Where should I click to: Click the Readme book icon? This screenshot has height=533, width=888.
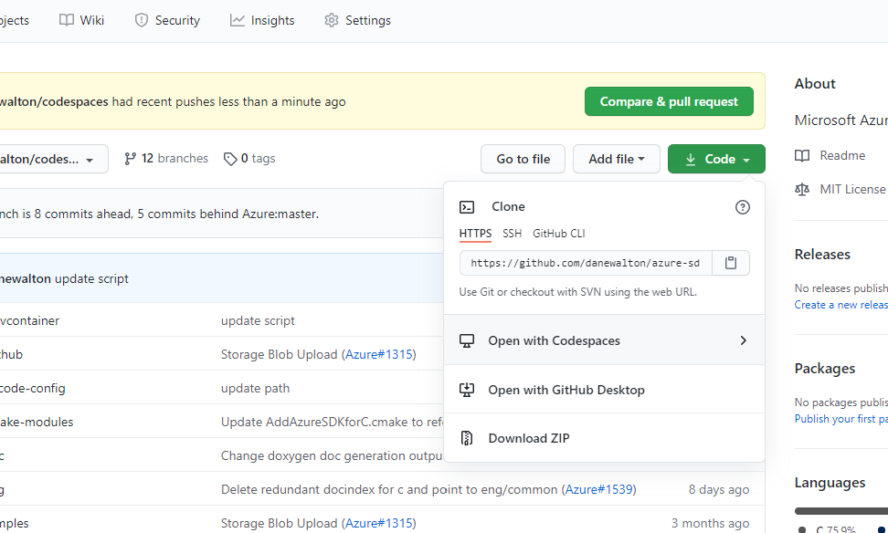point(802,155)
